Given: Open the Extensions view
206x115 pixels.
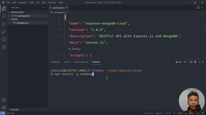Looking at the screenshot, I should (4, 47).
